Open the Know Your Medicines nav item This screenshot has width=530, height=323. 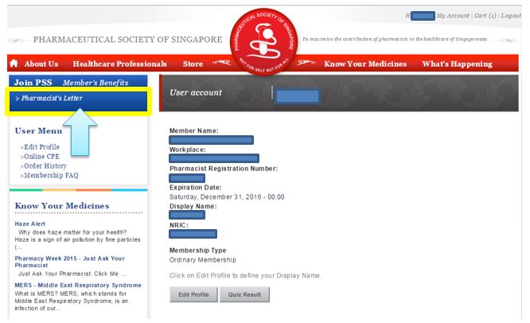(365, 64)
